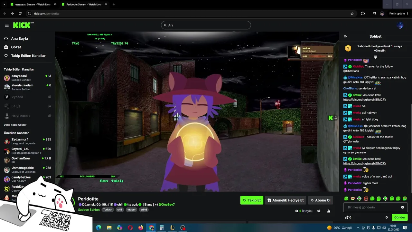Open the easypeasi followed channel

click(x=27, y=78)
